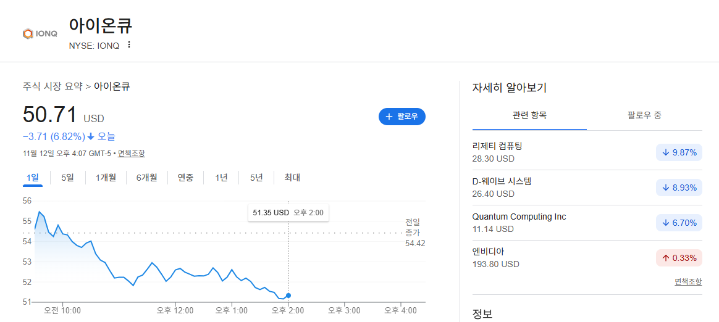The height and width of the screenshot is (322, 719).
Task: Click the 주식 시장 요약 breadcrumb
Action: click(53, 86)
